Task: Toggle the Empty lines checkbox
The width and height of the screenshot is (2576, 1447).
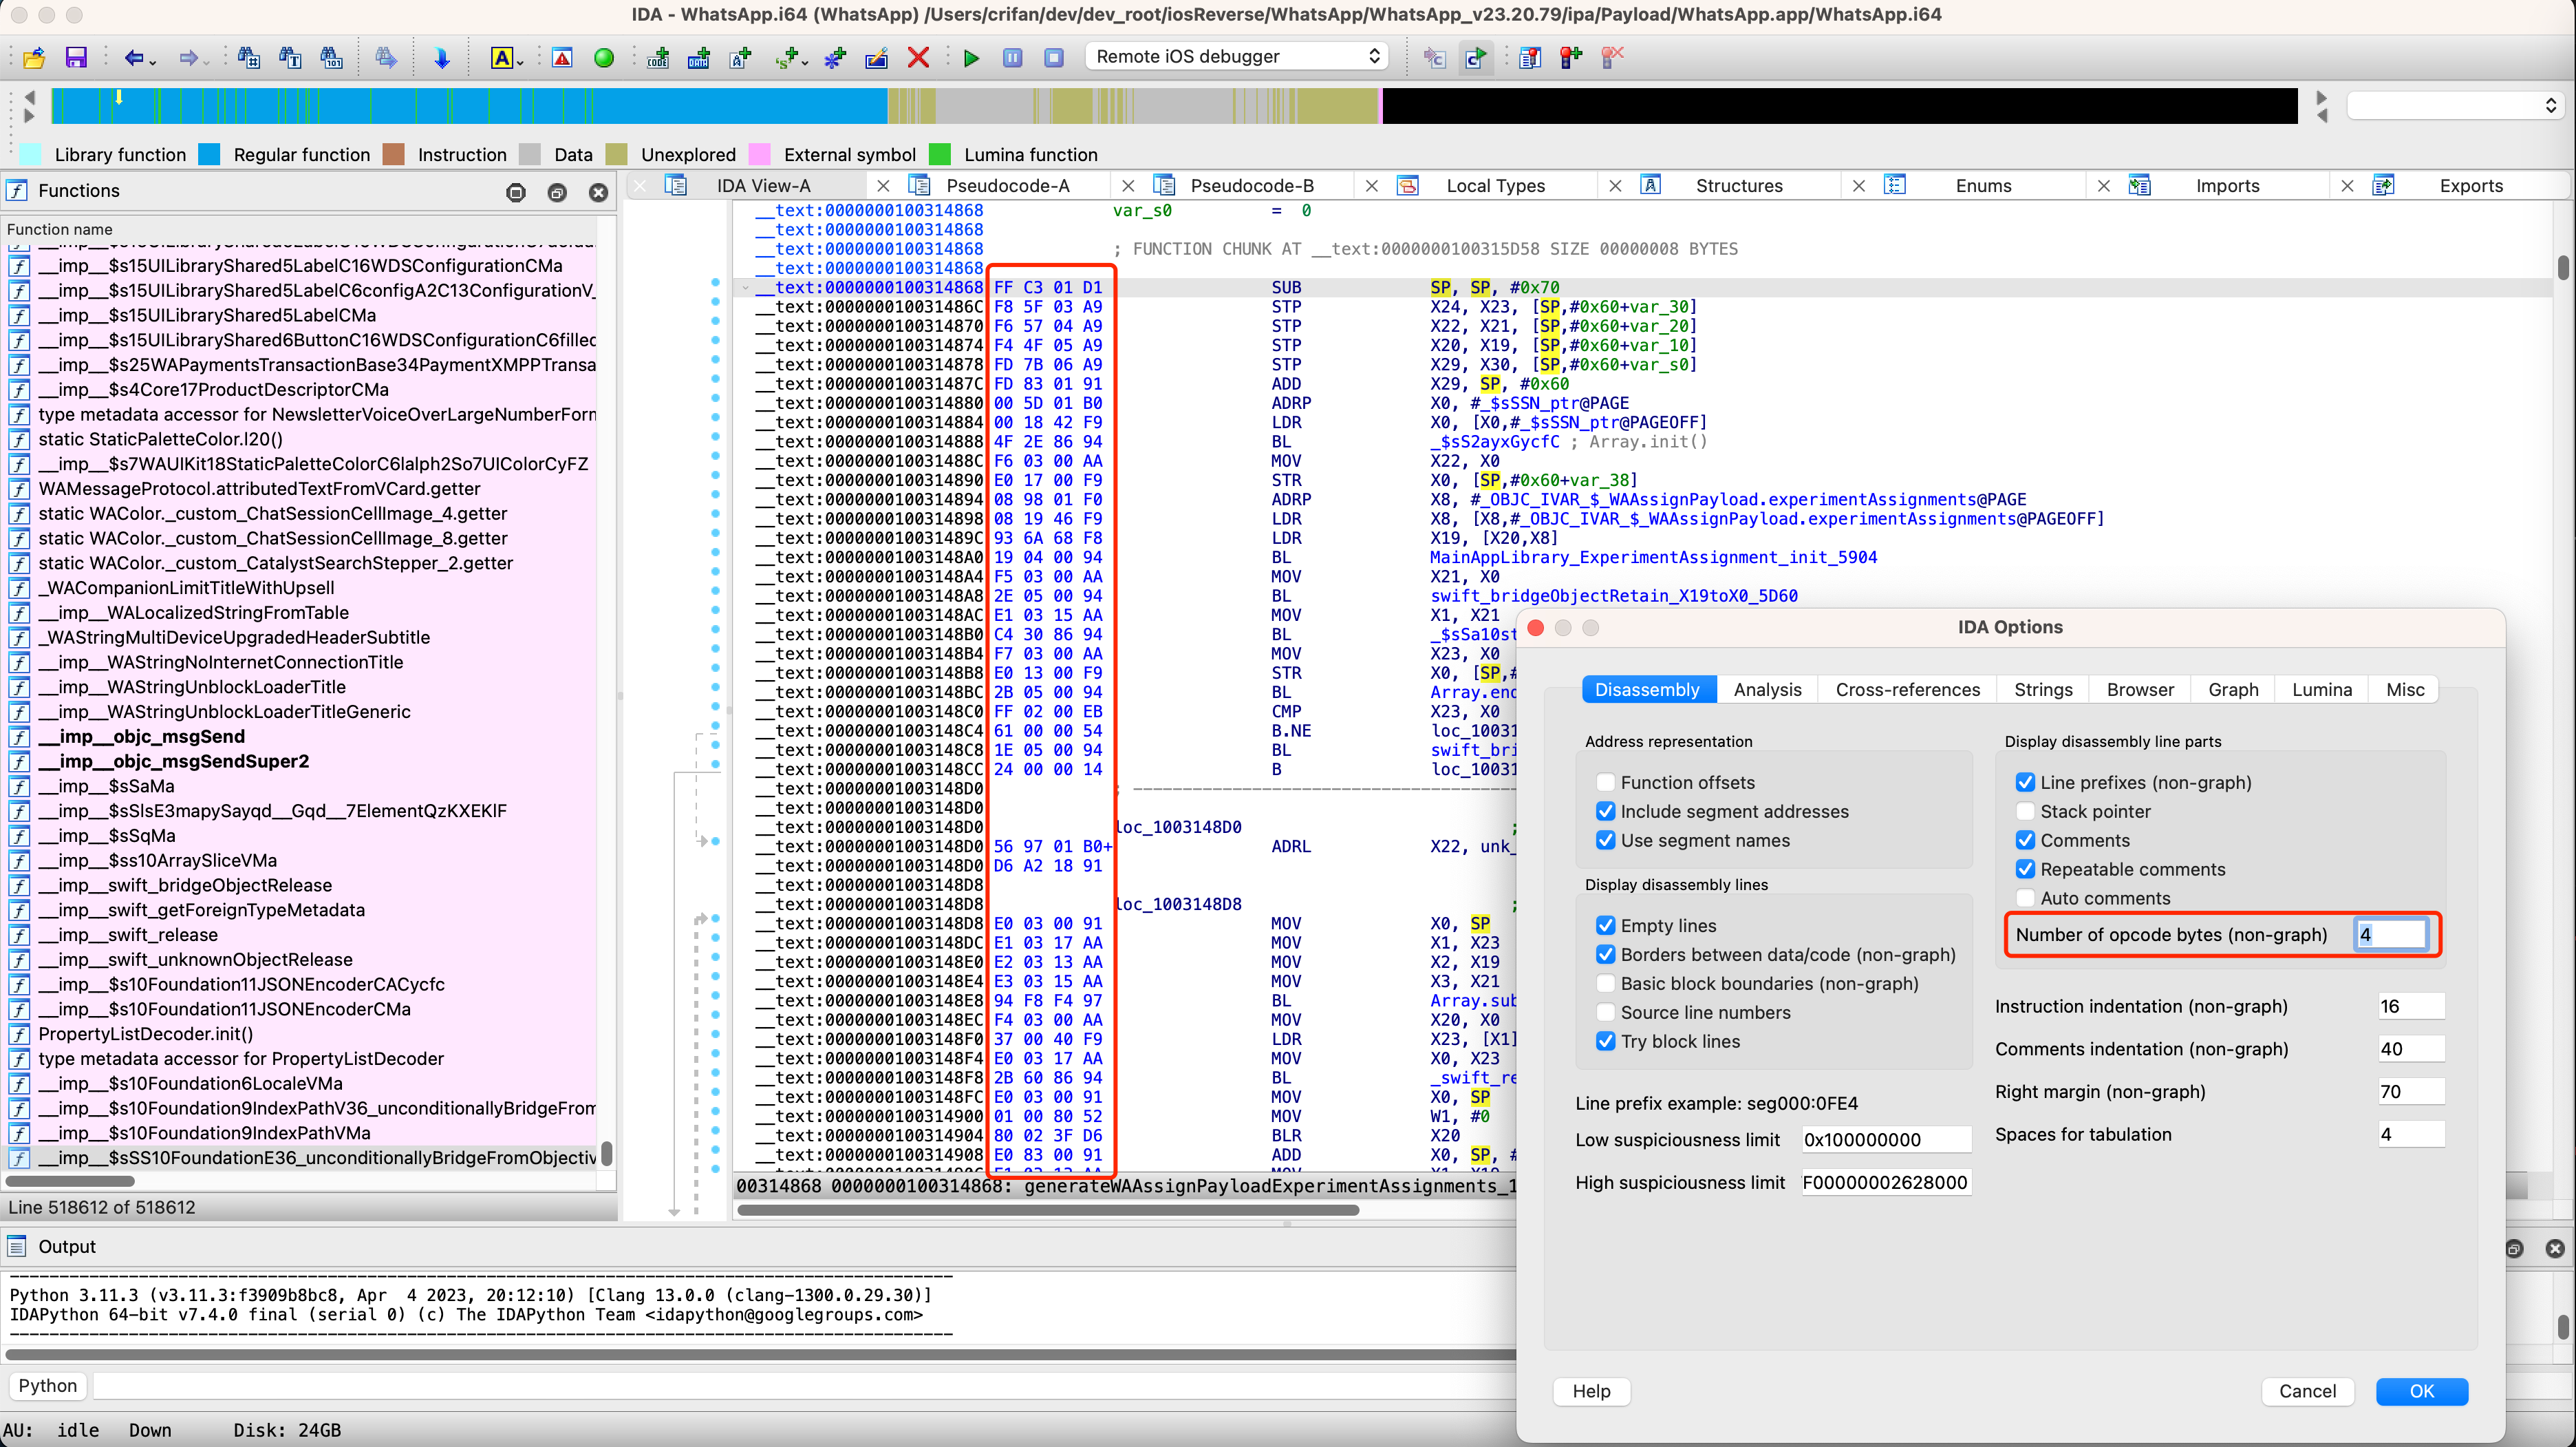Action: pyautogui.click(x=1605, y=926)
